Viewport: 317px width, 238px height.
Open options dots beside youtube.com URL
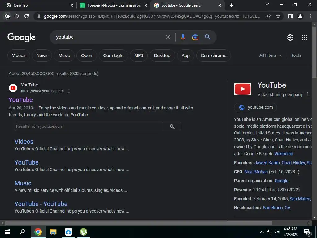(69, 91)
